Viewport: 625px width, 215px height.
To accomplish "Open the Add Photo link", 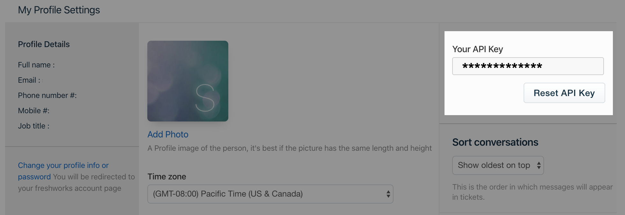I will point(168,134).
